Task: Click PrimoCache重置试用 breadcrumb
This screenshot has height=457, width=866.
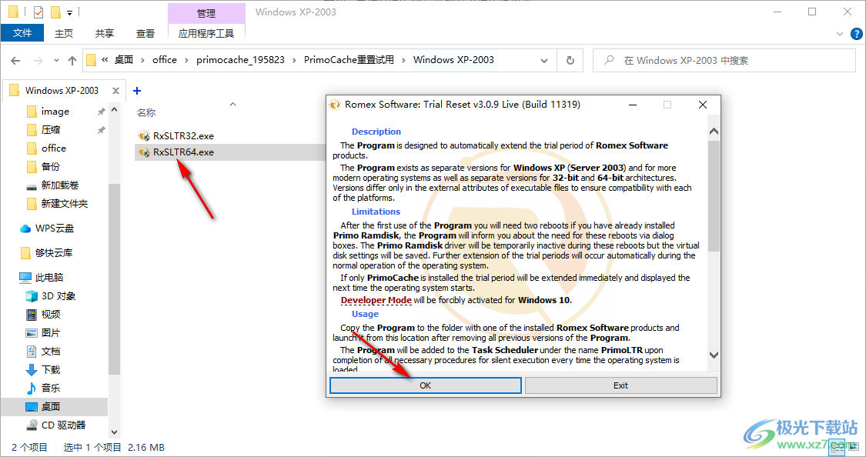Action: [349, 59]
